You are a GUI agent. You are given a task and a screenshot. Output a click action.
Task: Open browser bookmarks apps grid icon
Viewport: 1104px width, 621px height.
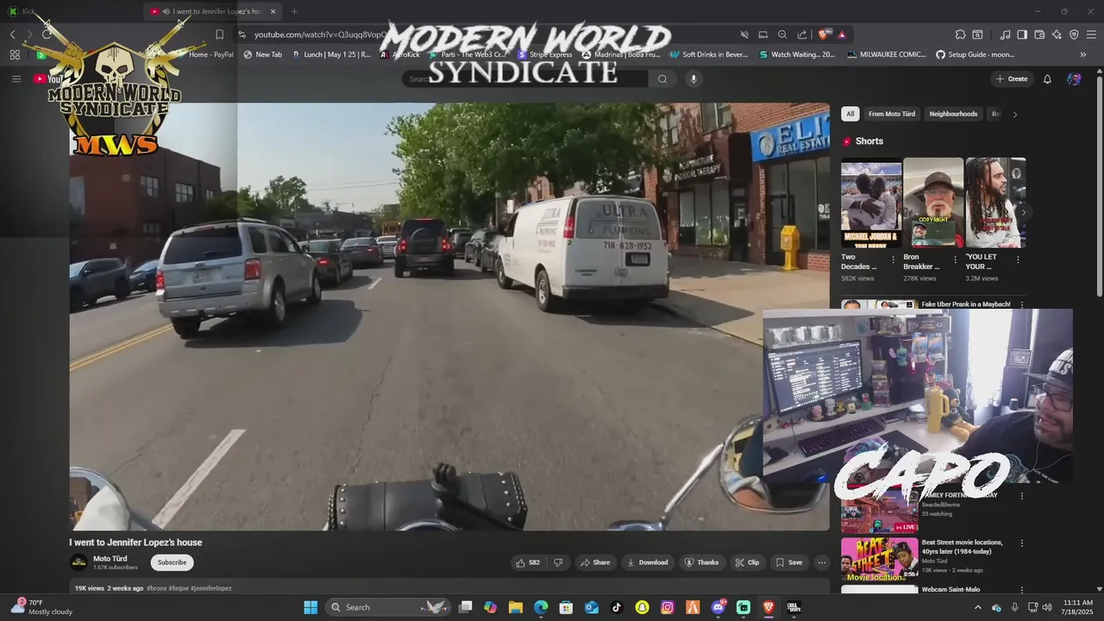(15, 54)
